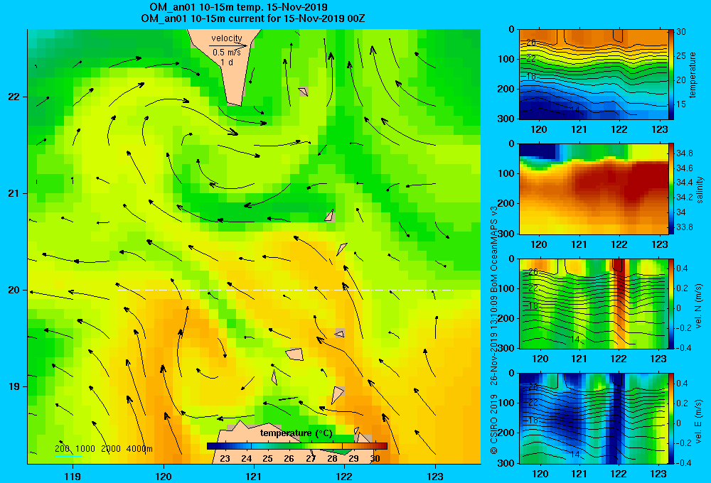Click the salinity section vertical colorbar
The height and width of the screenshot is (483, 711).
pos(671,189)
